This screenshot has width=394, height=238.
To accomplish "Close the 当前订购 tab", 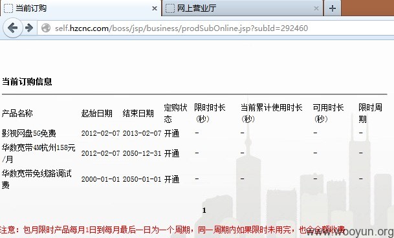I will click(155, 8).
